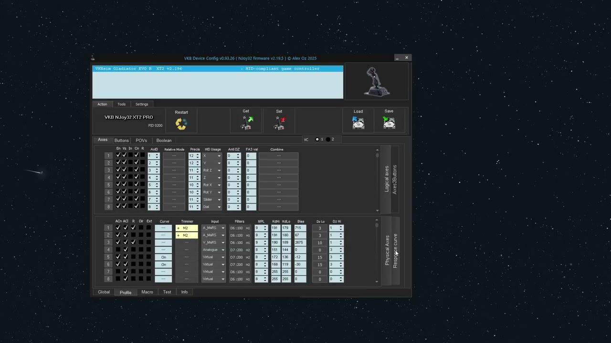Enable In checkbox for logical axis 2
The height and width of the screenshot is (343, 611).
(130, 163)
